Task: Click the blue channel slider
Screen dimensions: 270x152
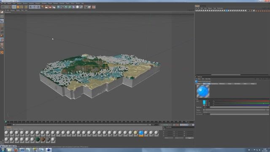Action: [241, 105]
